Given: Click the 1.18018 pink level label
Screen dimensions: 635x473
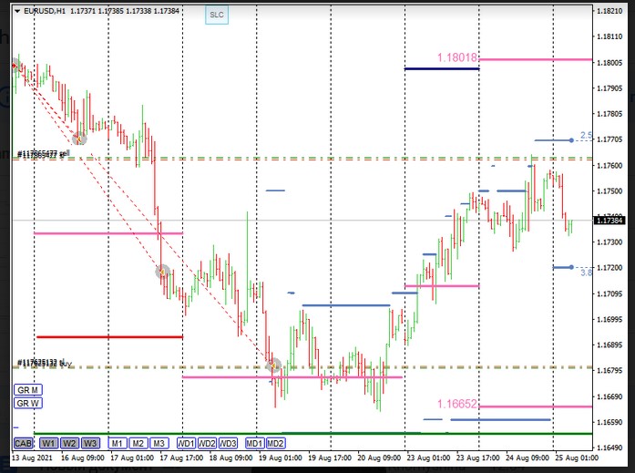Looking at the screenshot, I should [457, 57].
